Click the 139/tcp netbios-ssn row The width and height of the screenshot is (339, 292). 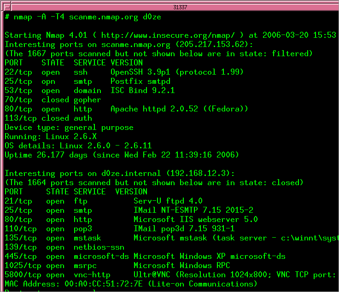64,247
